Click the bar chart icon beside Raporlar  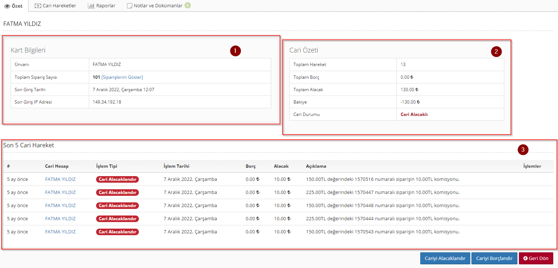(x=91, y=6)
